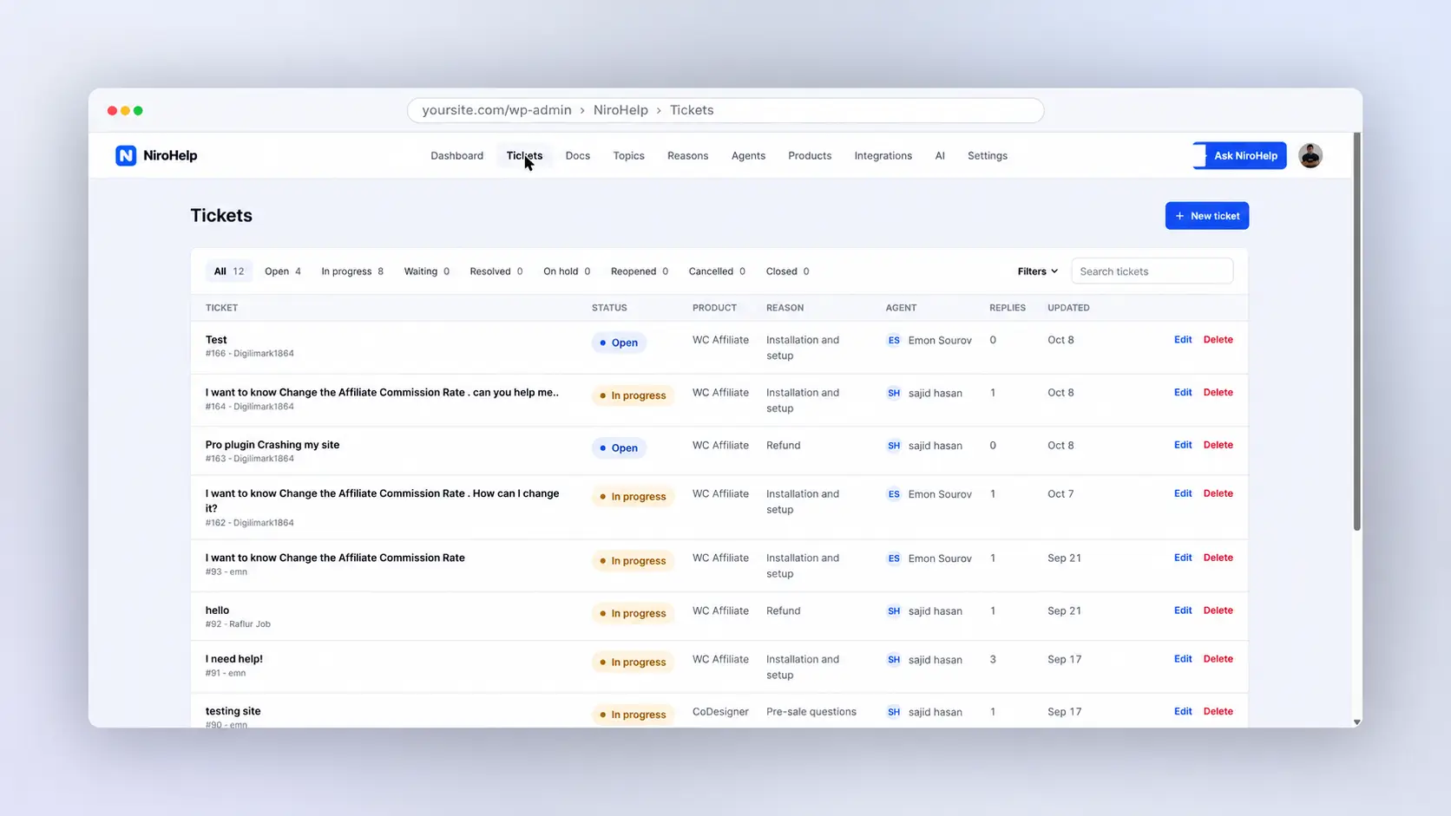Click the New ticket button
The height and width of the screenshot is (816, 1451).
(x=1206, y=216)
